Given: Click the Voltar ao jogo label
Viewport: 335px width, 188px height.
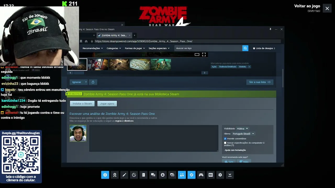Looking at the screenshot, I should (x=307, y=6).
